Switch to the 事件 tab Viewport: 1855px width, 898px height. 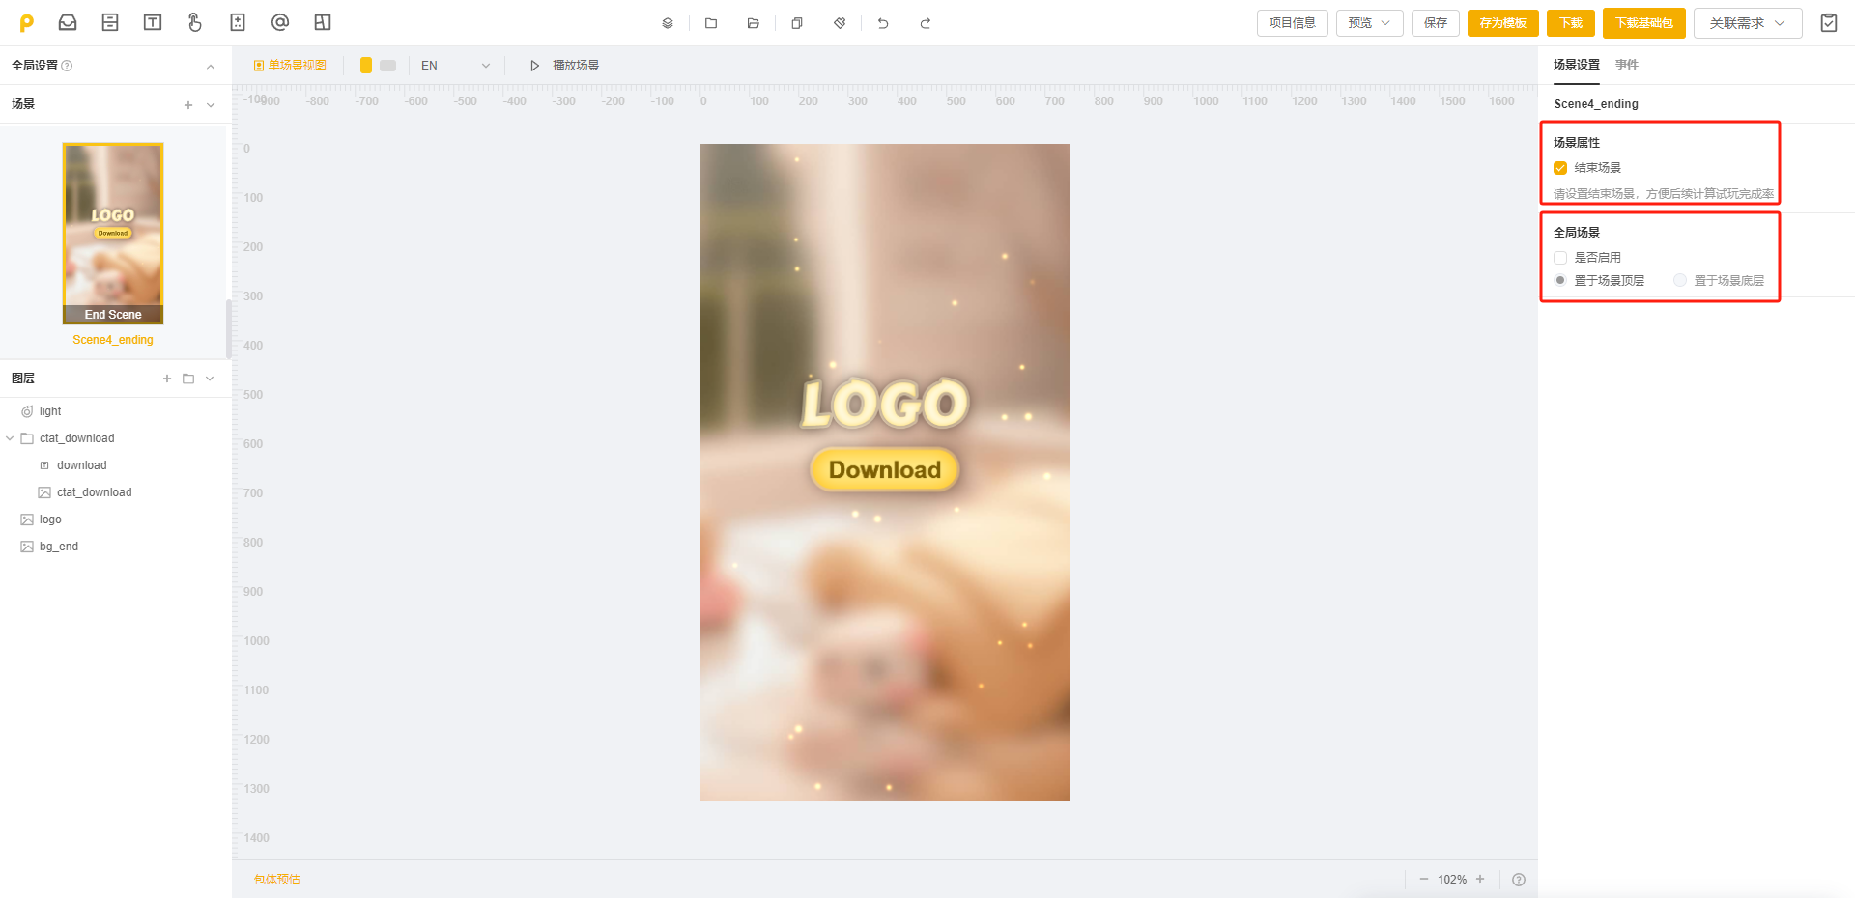coord(1627,65)
